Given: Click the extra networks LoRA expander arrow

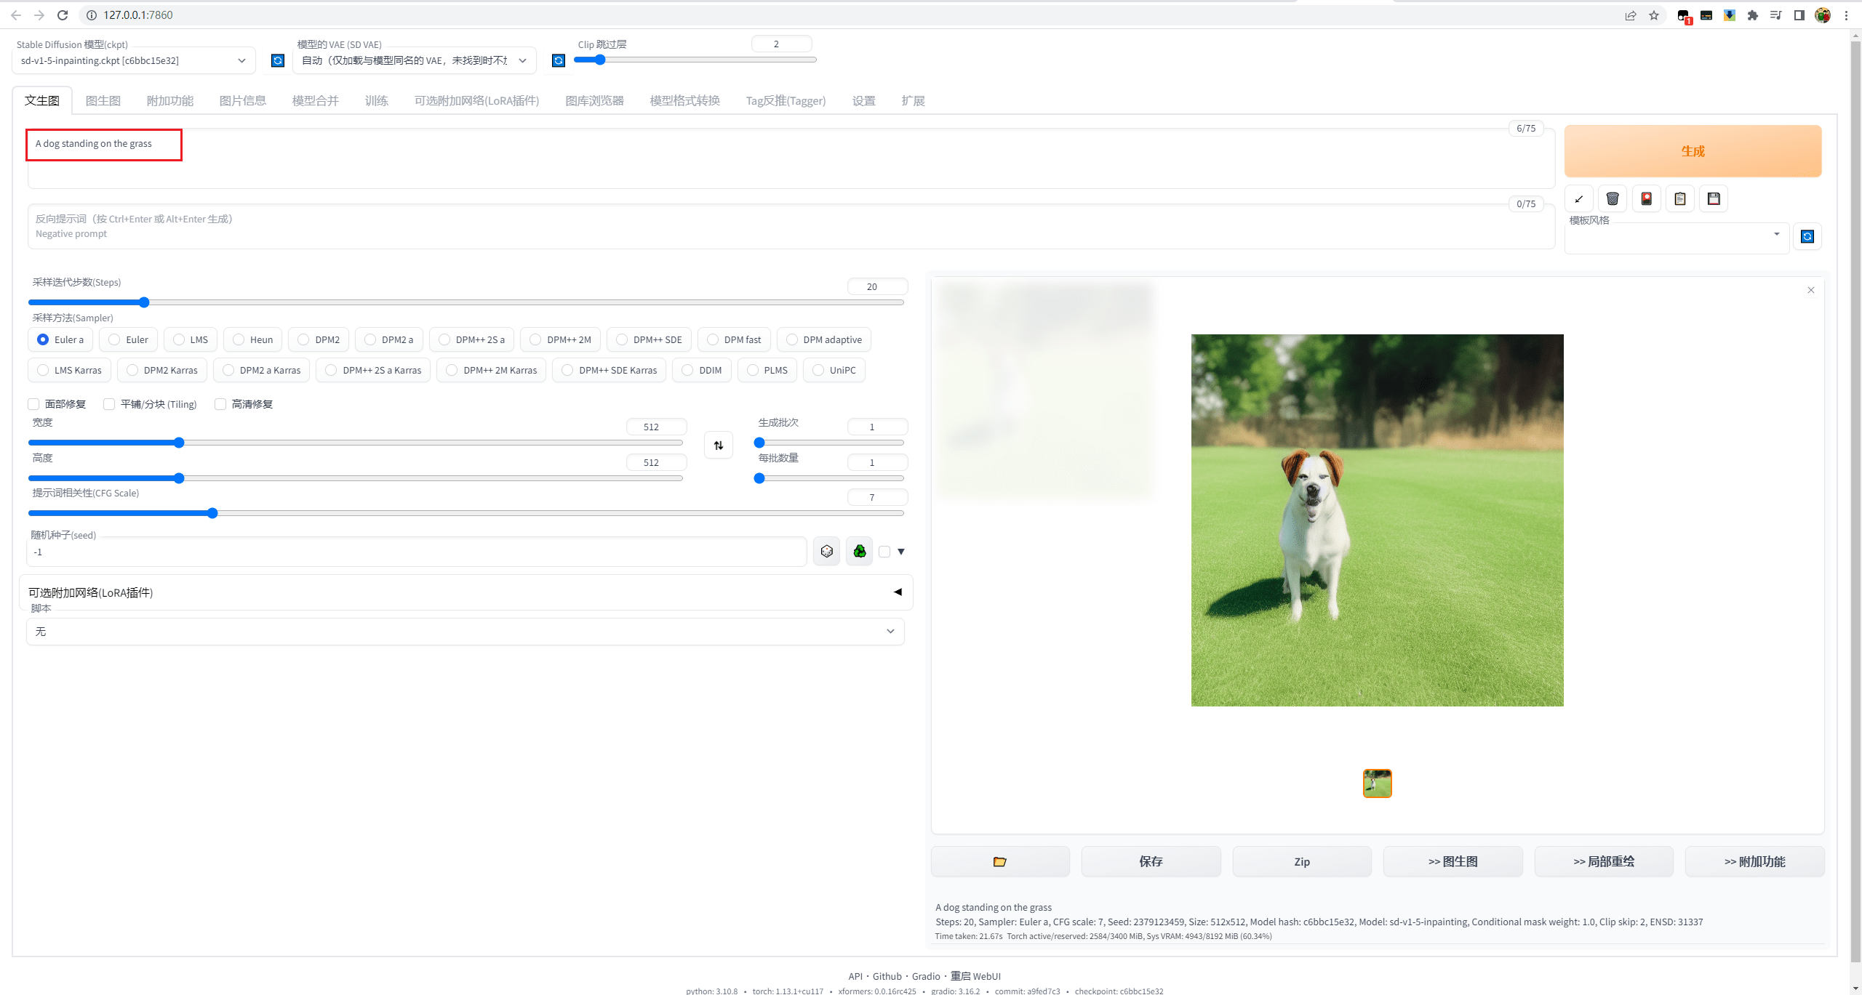Looking at the screenshot, I should (898, 592).
